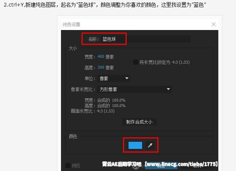Open the 单位 dropdown showing 像素

114,78
